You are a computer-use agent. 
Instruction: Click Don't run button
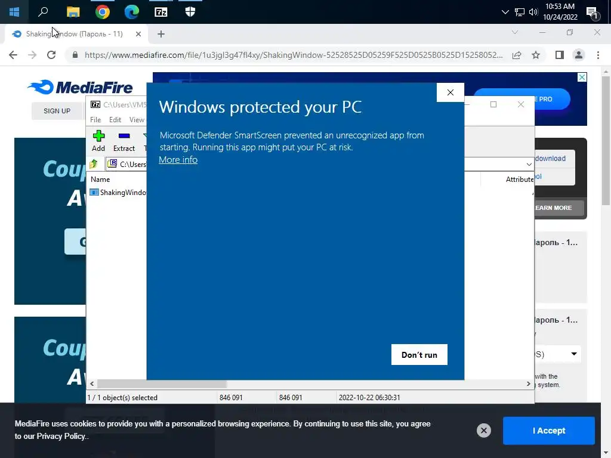click(x=419, y=354)
